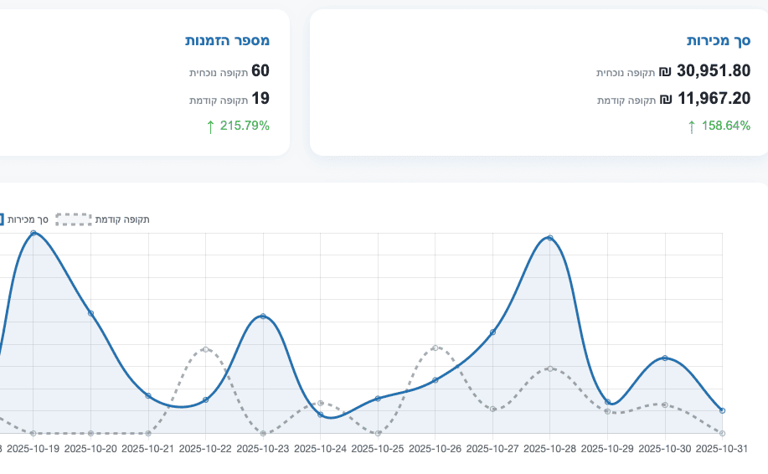
Task: Click the green up arrow beside 215.79%
Action: click(x=210, y=126)
